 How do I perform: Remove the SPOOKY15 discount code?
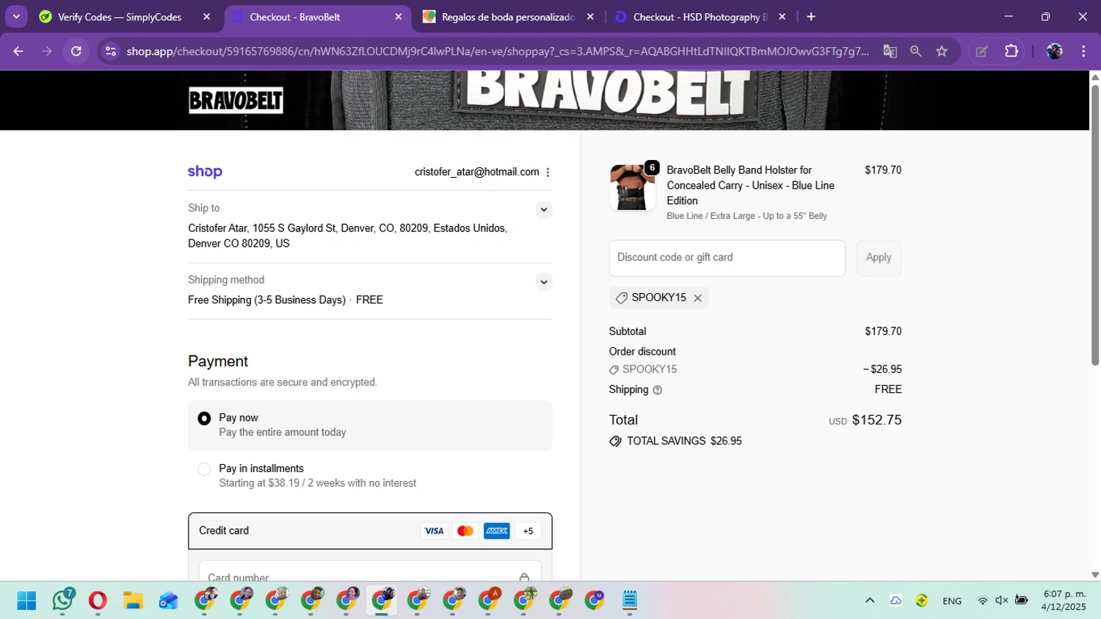click(x=698, y=298)
